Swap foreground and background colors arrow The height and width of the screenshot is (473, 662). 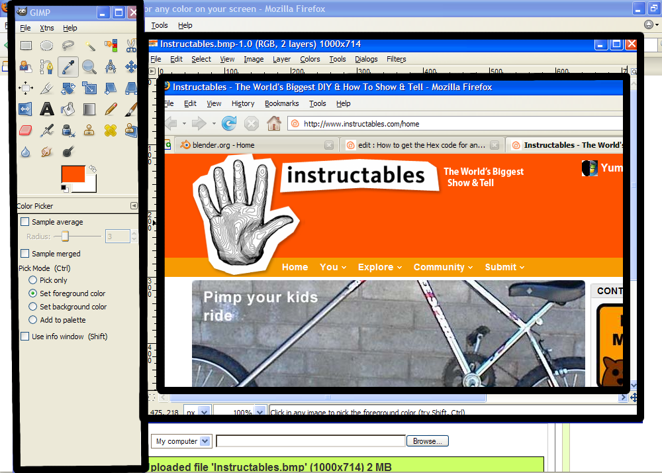[93, 170]
